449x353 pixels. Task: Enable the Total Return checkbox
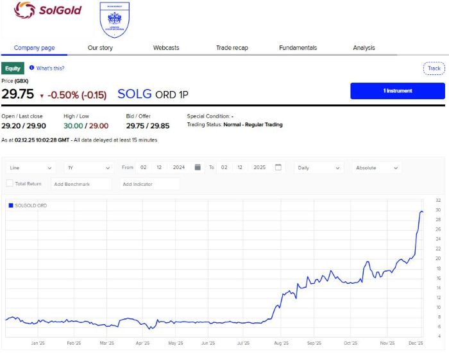[10, 184]
